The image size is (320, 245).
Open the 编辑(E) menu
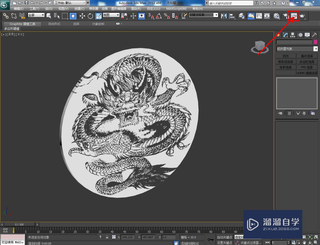pyautogui.click(x=18, y=8)
